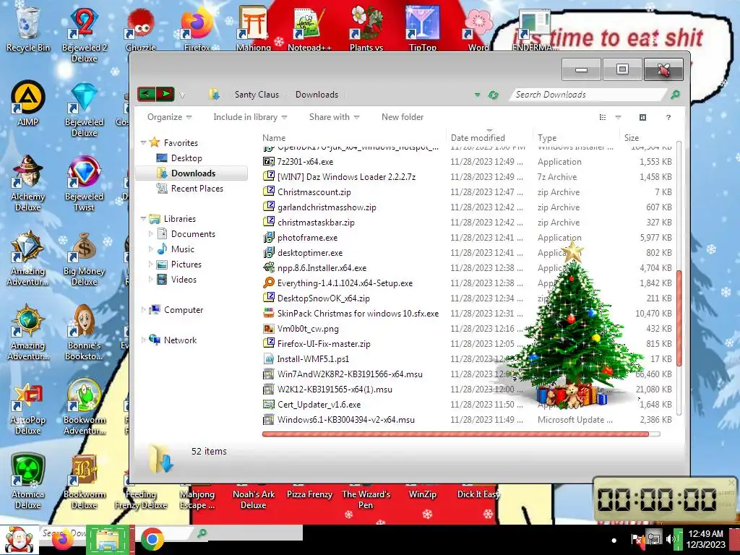The width and height of the screenshot is (740, 555).
Task: Open the address bar history dropdown arrow
Action: (477, 95)
